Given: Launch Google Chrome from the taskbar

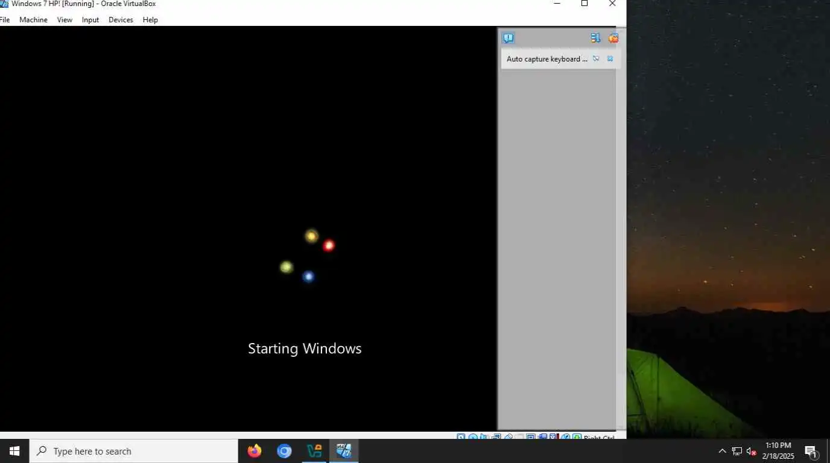Looking at the screenshot, I should click(284, 451).
